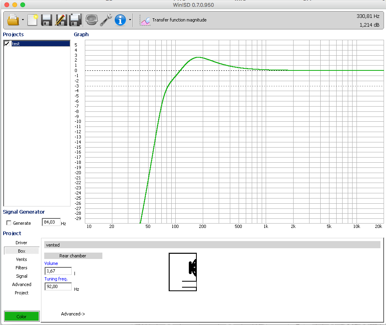
Task: Switch to the Box tab
Action: point(22,251)
